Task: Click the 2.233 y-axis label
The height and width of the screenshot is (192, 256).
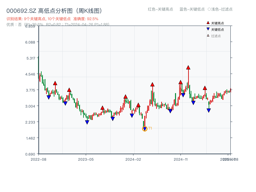Action: [30, 122]
